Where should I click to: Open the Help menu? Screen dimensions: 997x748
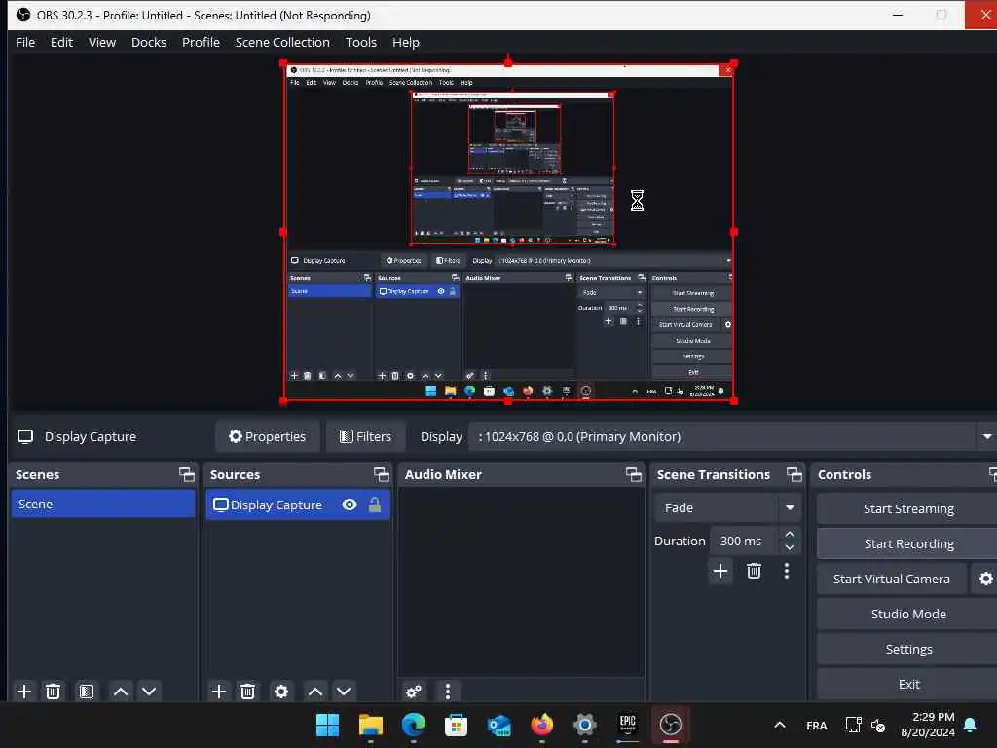click(406, 42)
